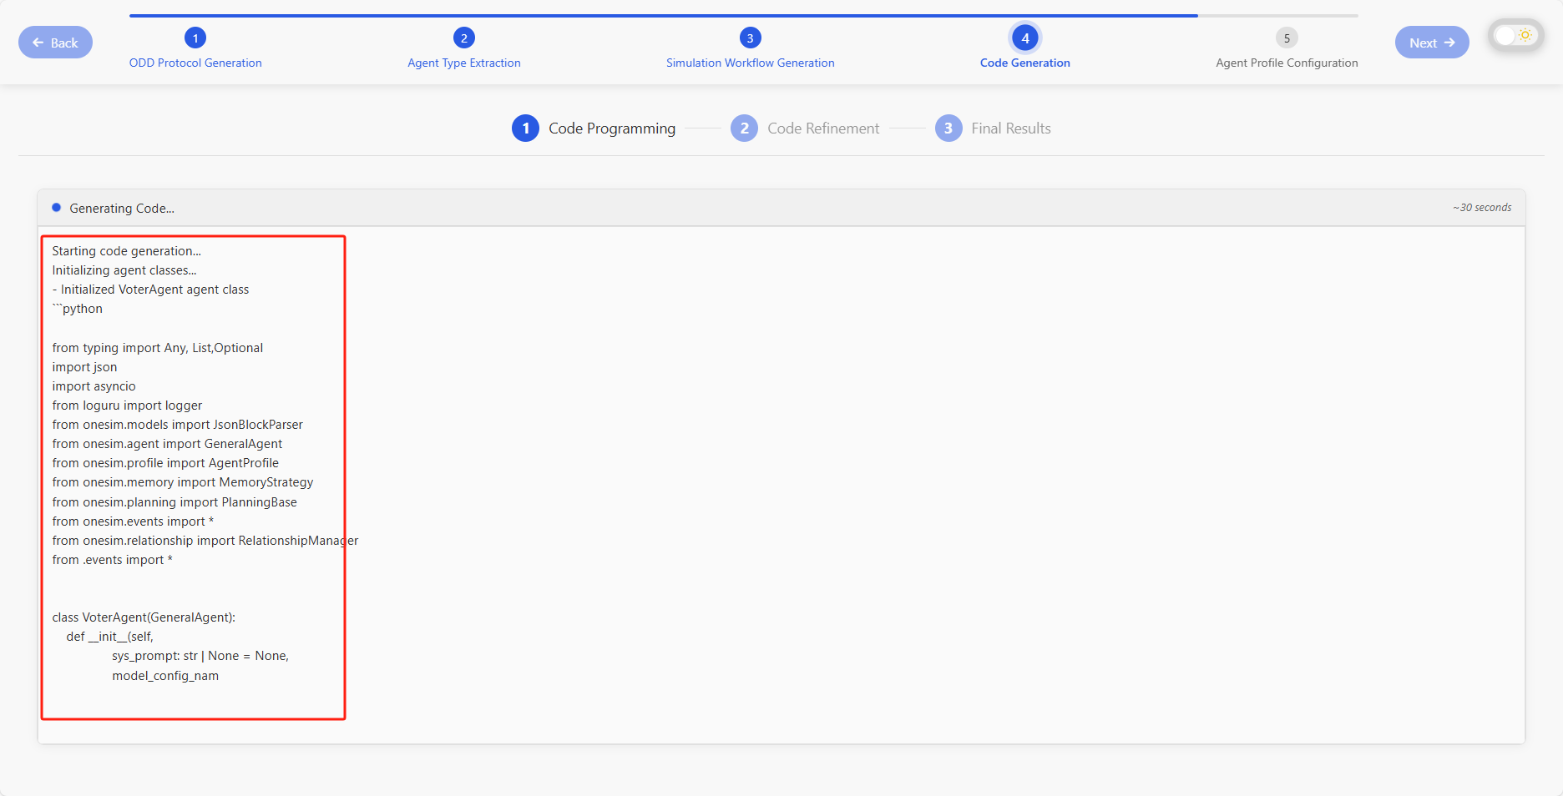
Task: Click the 'sys_prompt: str | None' line
Action: coord(200,656)
